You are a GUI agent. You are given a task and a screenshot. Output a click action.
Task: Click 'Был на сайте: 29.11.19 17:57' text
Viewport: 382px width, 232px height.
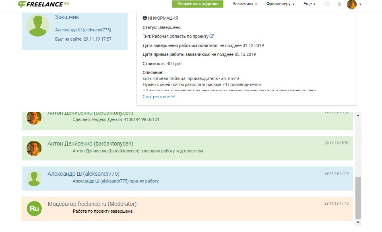[x=83, y=39]
